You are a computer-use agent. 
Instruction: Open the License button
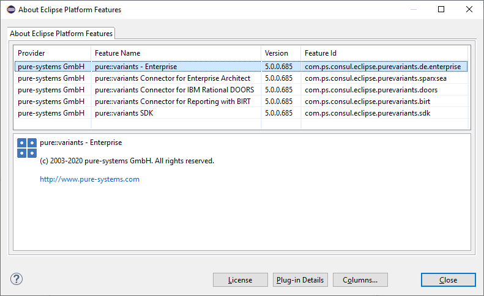pyautogui.click(x=240, y=279)
